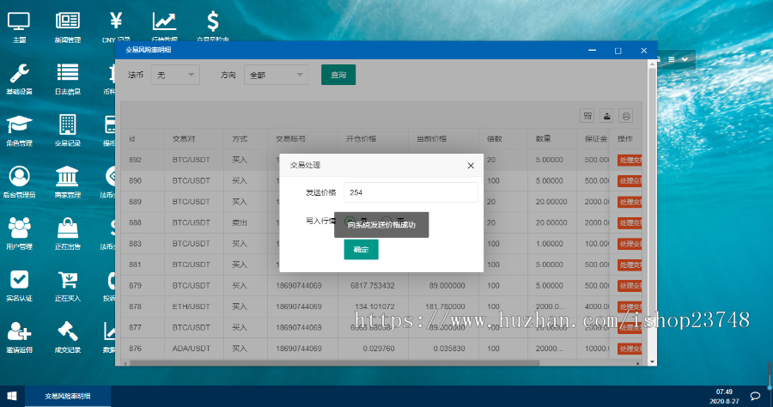Click the 134.101072 opening price cell
Viewport: 773px width, 407px height.
point(374,307)
